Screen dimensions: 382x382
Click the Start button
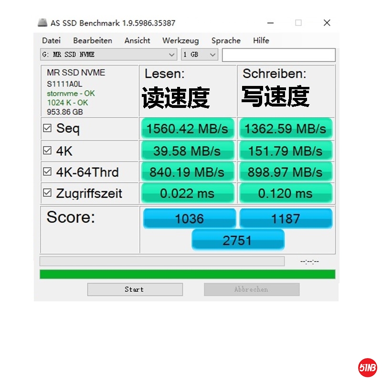[135, 289]
